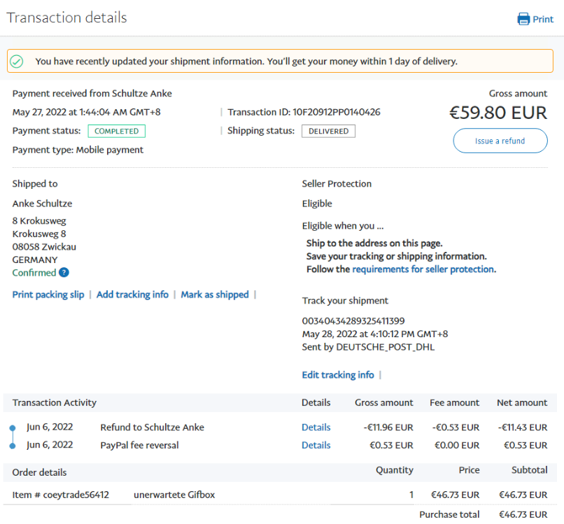Click the Transaction ID value
Screen dimensions: 564x524
(x=336, y=112)
